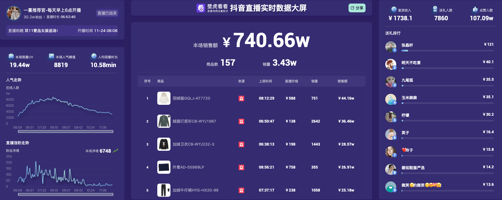
Task: Click source icon for 外套AD-55989LP row
Action: 241,167
